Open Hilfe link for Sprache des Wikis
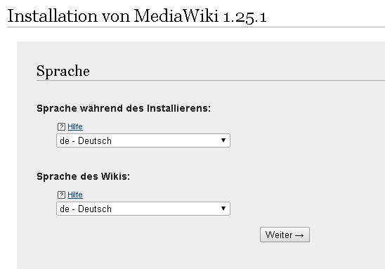The height and width of the screenshot is (269, 385). coord(75,195)
